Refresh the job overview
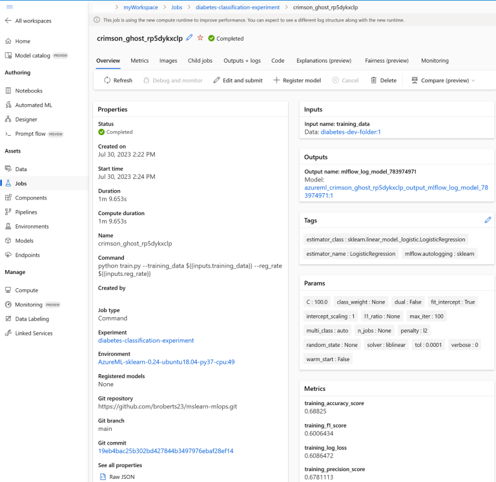 coord(118,80)
